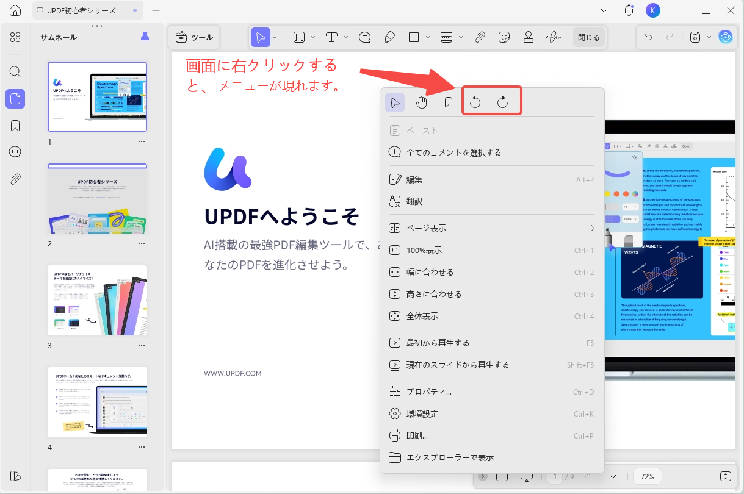
Task: Click the redo arrow in top toolbar
Action: point(670,37)
